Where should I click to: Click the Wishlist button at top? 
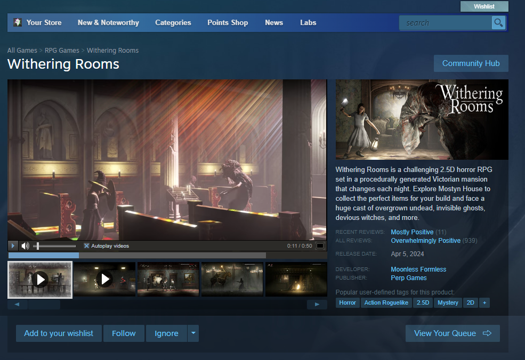[x=484, y=6]
